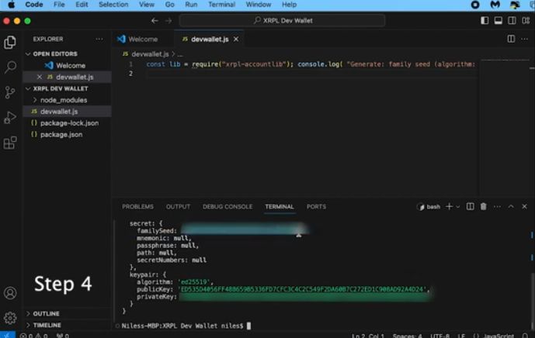Open package.json file
535x338 pixels.
(61, 135)
